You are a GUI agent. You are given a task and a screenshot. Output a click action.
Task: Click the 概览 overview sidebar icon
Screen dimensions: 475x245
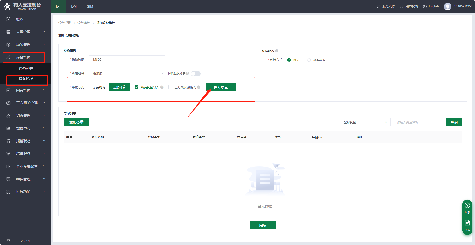coord(8,19)
